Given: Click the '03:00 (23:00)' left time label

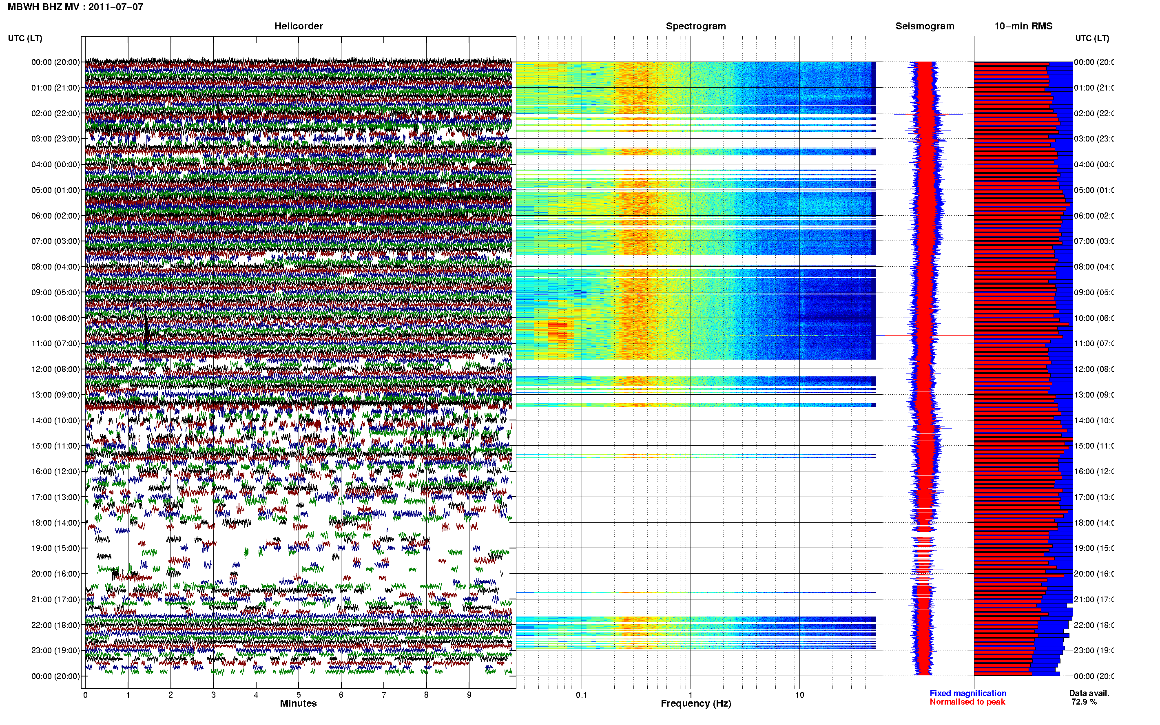Looking at the screenshot, I should click(x=55, y=139).
